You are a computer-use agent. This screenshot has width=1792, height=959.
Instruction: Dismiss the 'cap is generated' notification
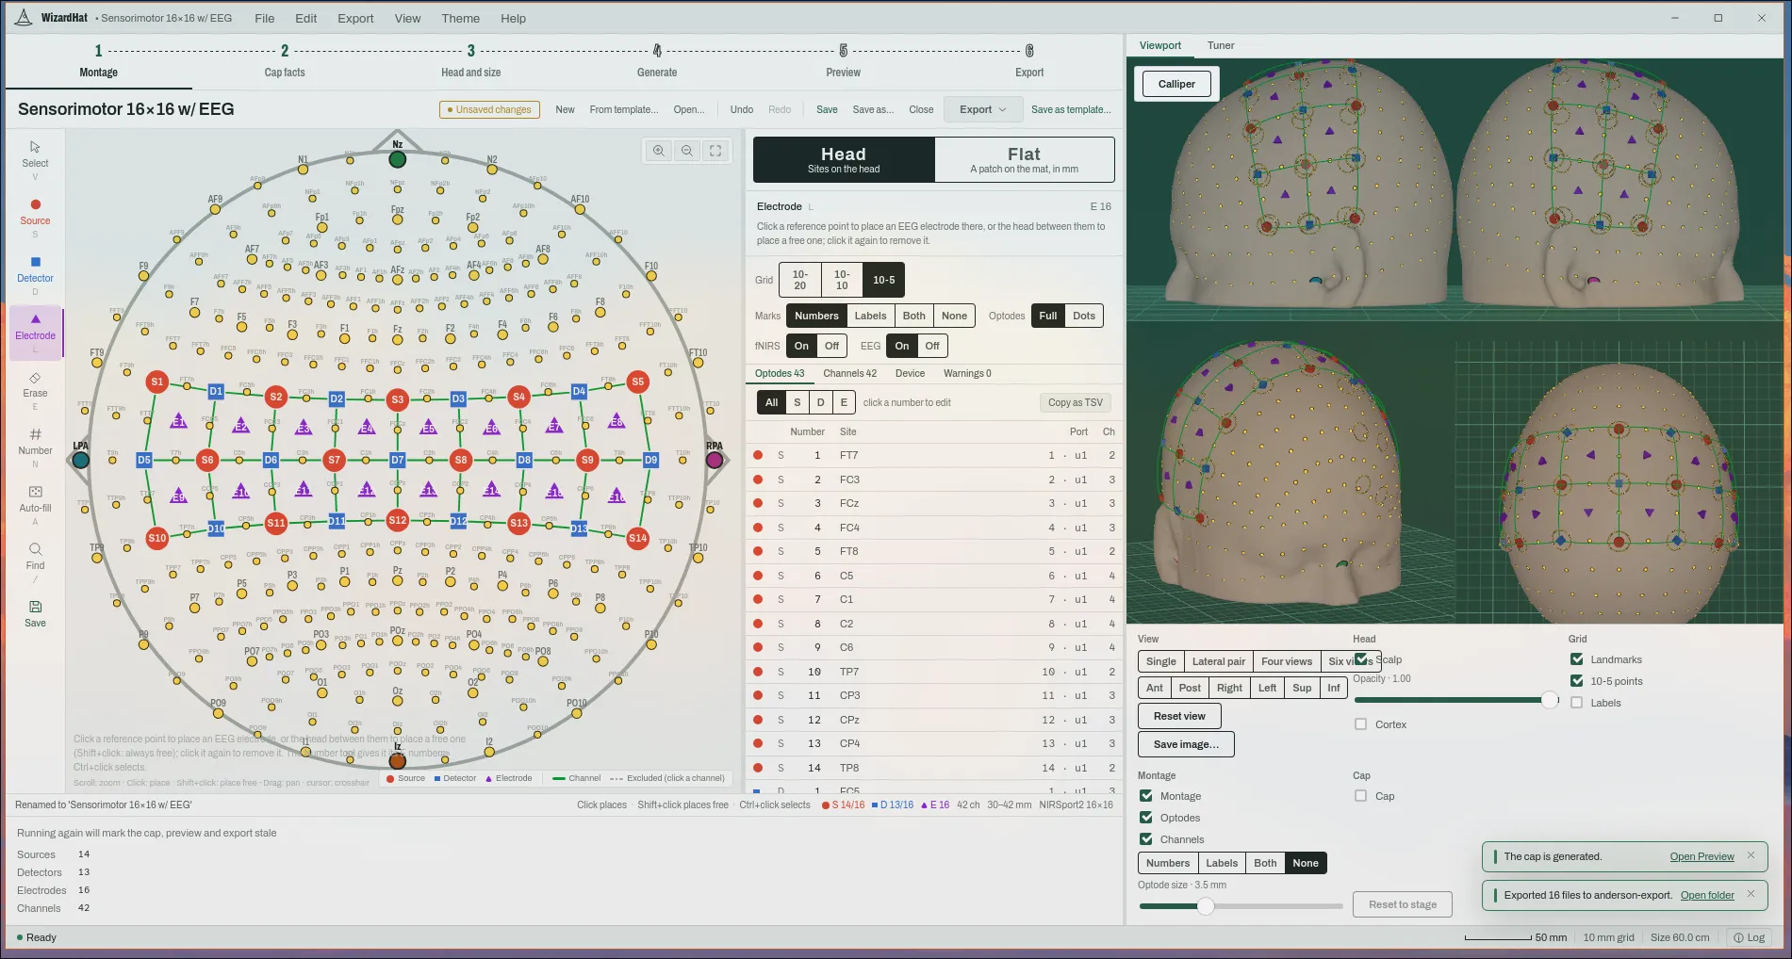1751,856
